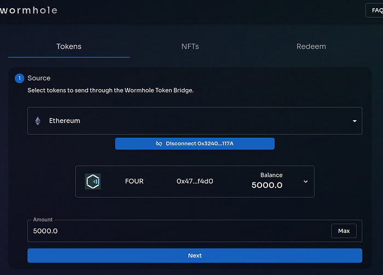Click the FOUR token hexagon logo
Image resolution: width=383 pixels, height=275 pixels.
93,182
